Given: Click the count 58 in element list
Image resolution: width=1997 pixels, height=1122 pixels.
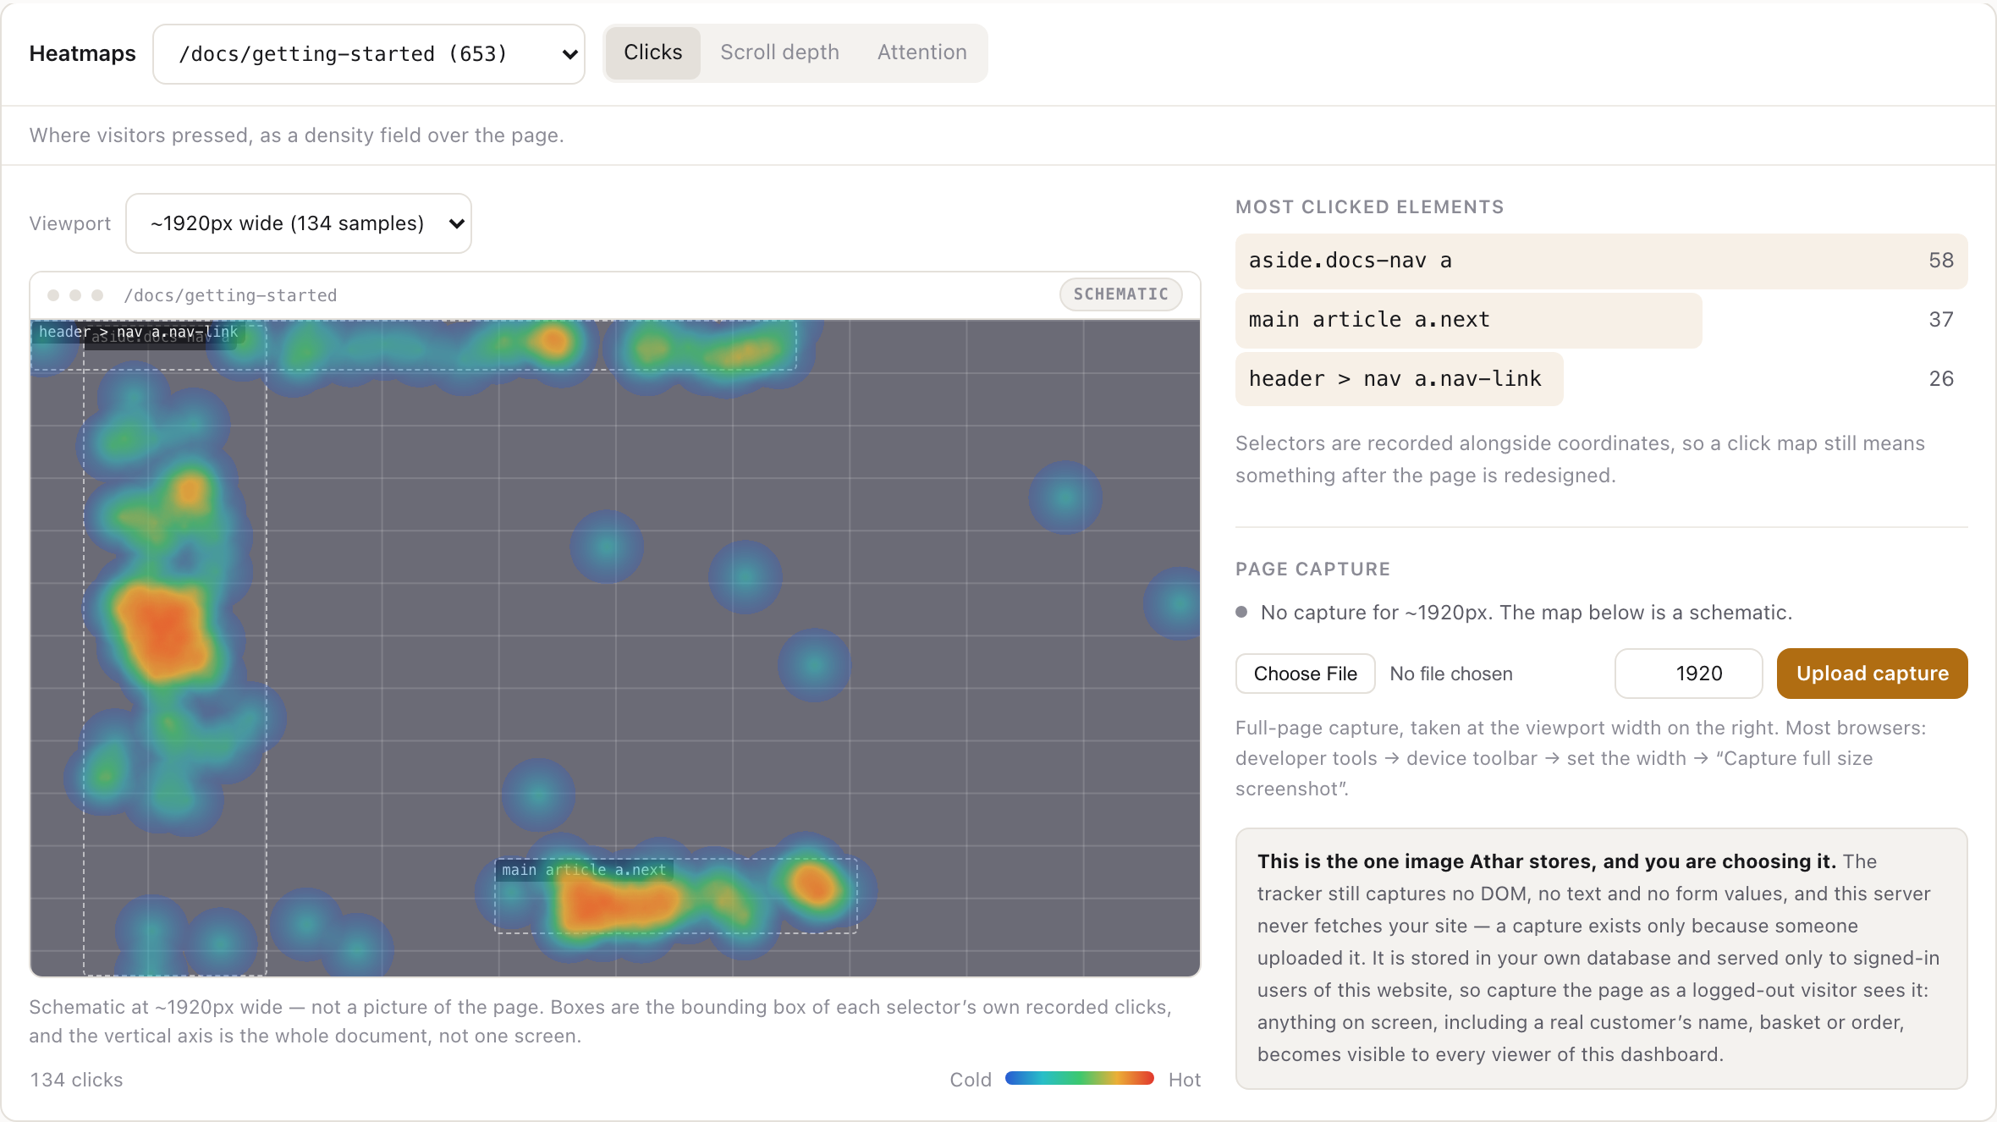Looking at the screenshot, I should click(x=1941, y=261).
